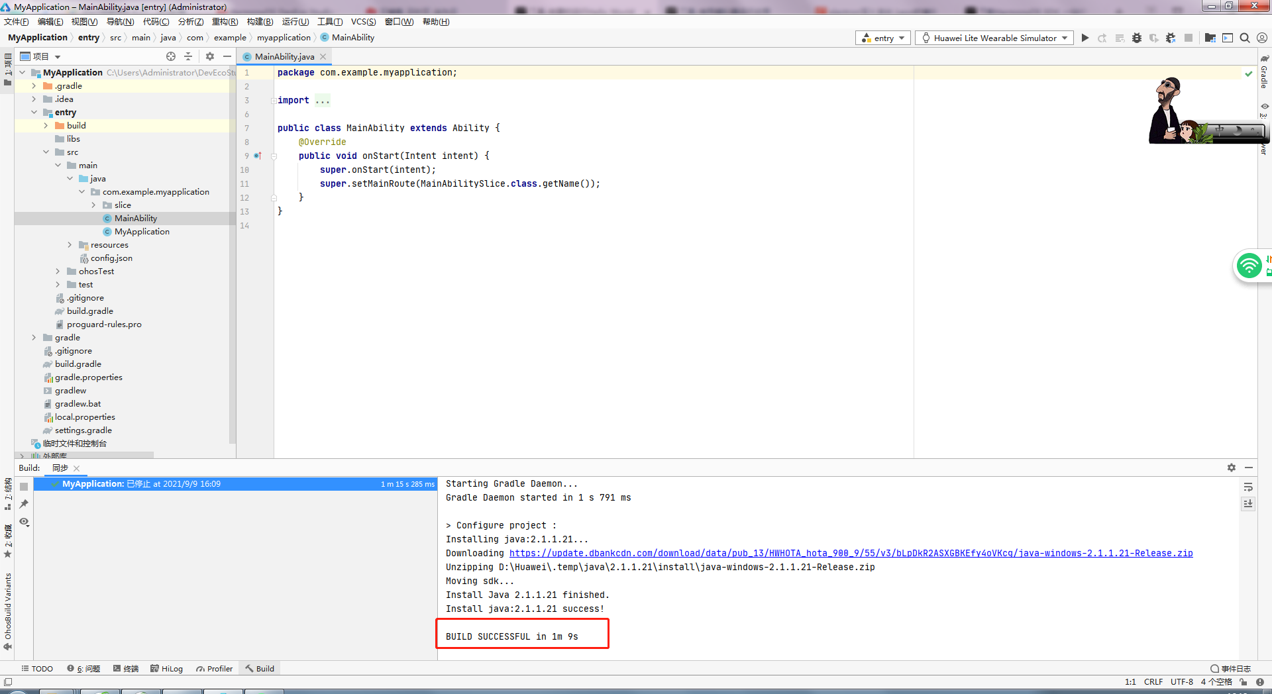Expand the resources folder

coord(70,245)
